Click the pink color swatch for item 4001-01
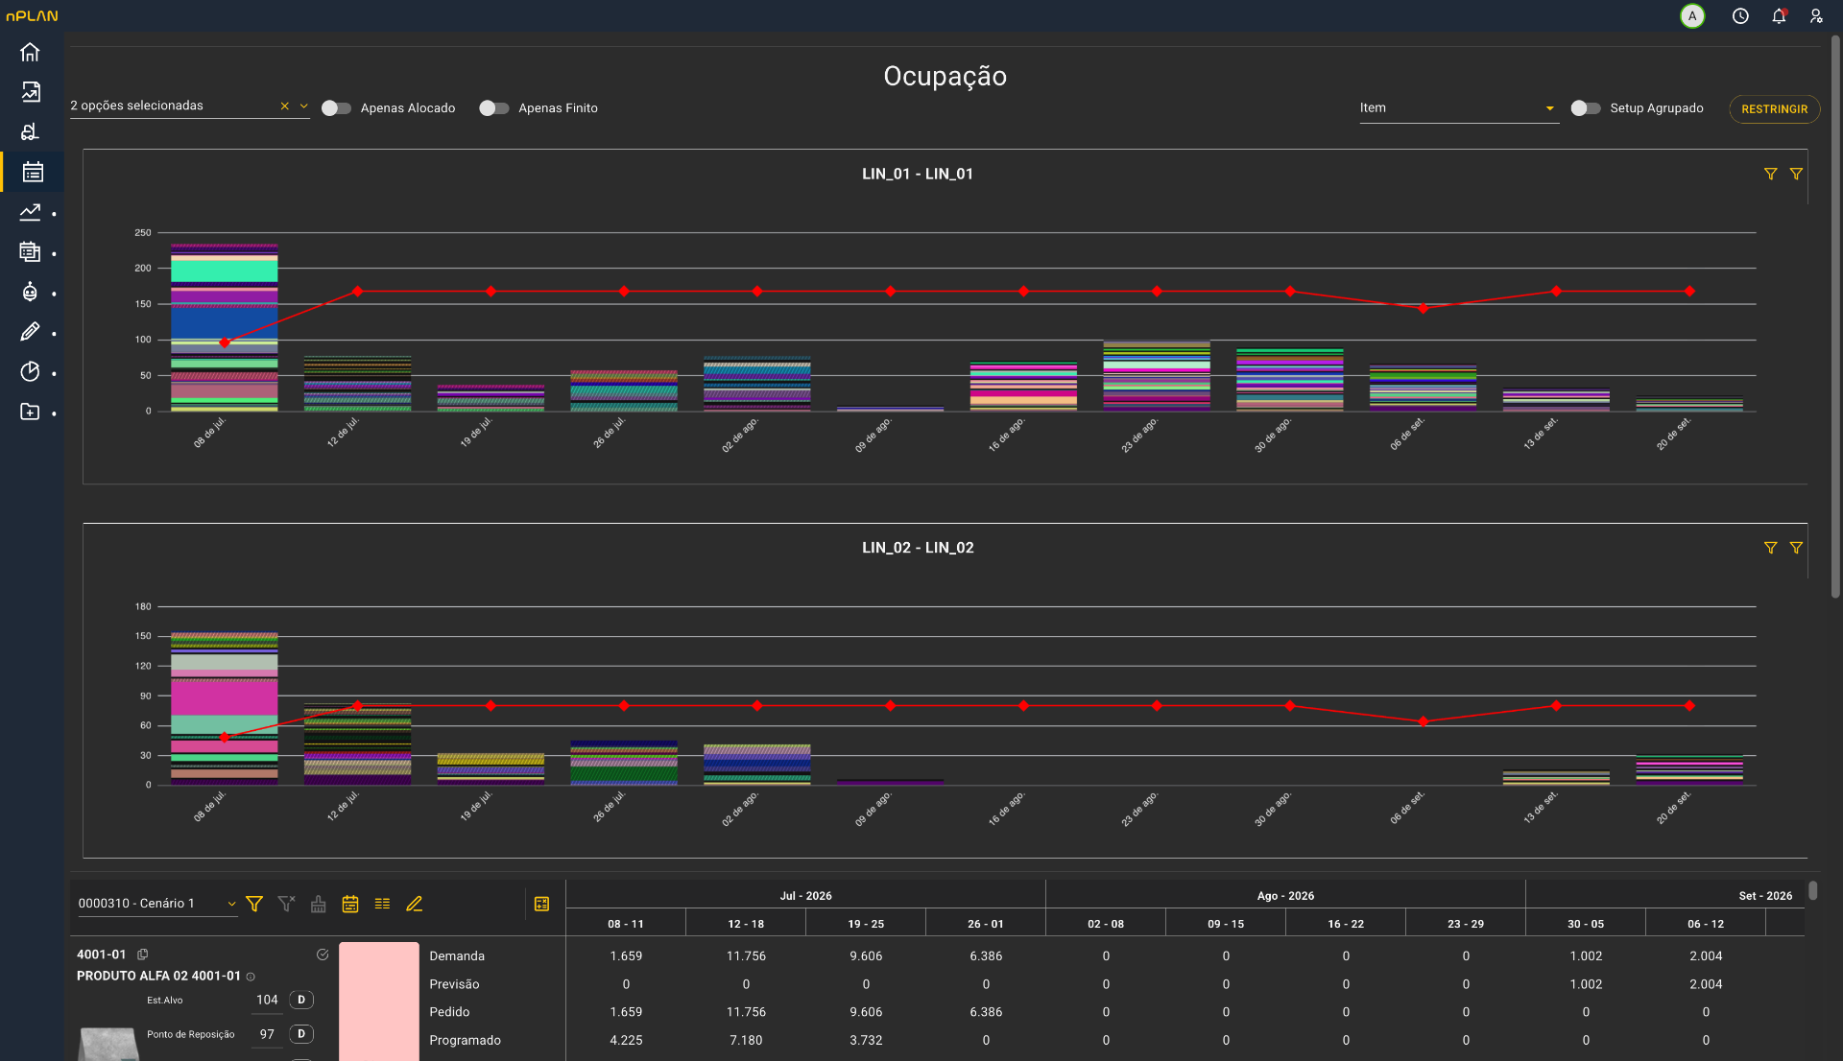 (379, 1001)
